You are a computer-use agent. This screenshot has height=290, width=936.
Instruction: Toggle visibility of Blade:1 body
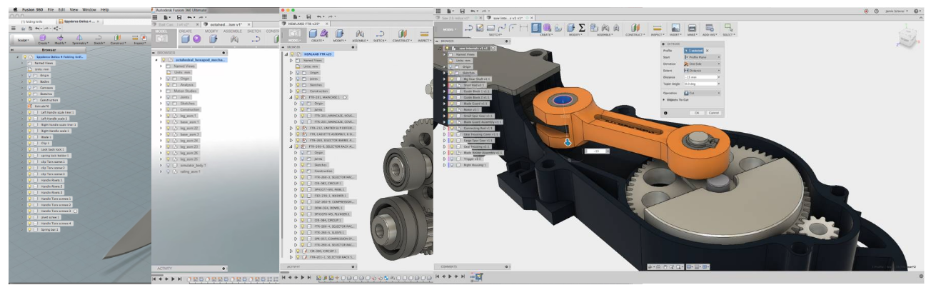[x=29, y=136]
